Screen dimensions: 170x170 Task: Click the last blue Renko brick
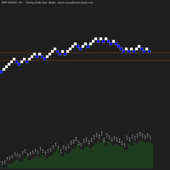coord(149,51)
